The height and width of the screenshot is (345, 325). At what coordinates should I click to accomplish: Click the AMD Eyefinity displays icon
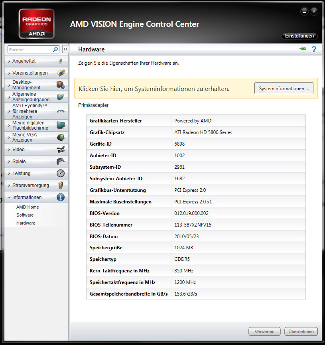tap(61, 111)
